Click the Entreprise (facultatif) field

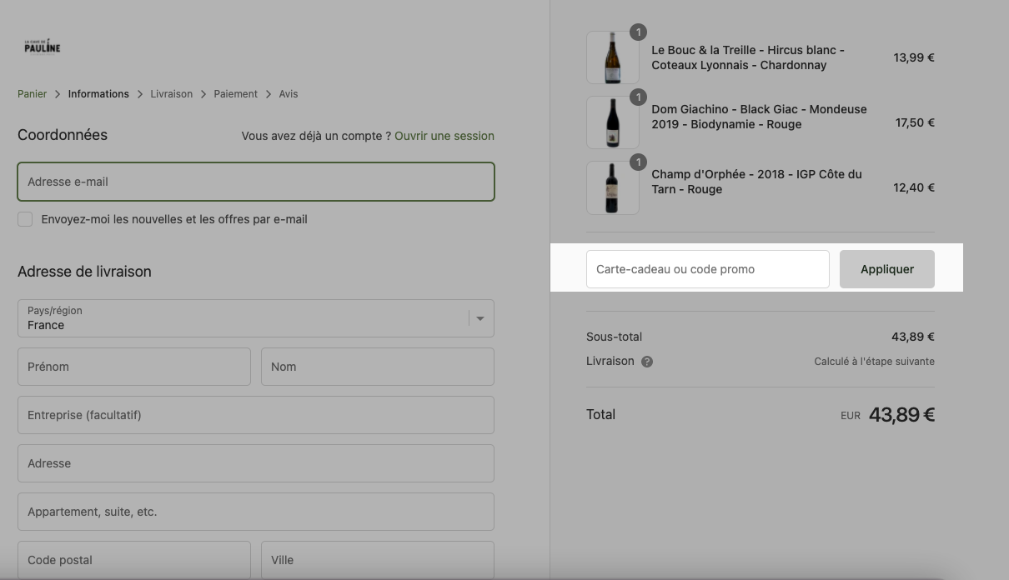point(256,415)
